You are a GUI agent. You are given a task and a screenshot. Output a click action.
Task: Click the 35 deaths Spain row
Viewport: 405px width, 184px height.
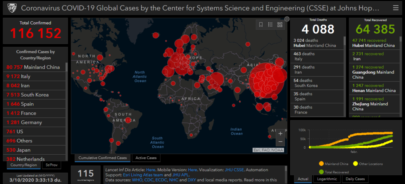point(317,97)
